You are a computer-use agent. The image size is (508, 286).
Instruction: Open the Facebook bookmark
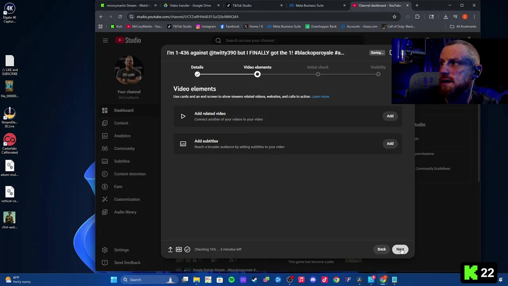(229, 27)
